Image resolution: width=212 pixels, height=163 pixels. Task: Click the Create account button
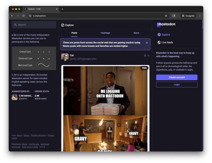tap(177, 77)
